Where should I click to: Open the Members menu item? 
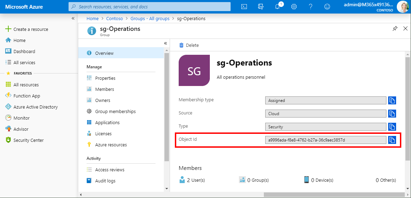(x=105, y=89)
